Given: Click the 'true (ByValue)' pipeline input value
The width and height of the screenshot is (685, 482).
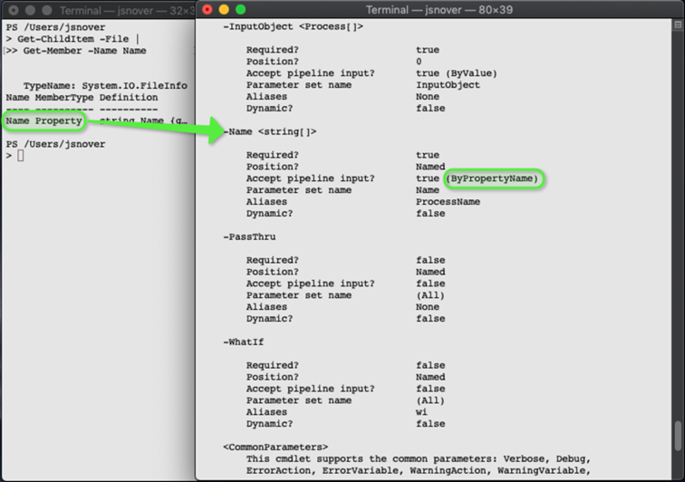Looking at the screenshot, I should click(457, 73).
